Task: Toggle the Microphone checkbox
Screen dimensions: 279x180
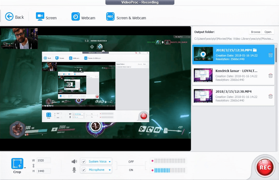Action: click(84, 170)
